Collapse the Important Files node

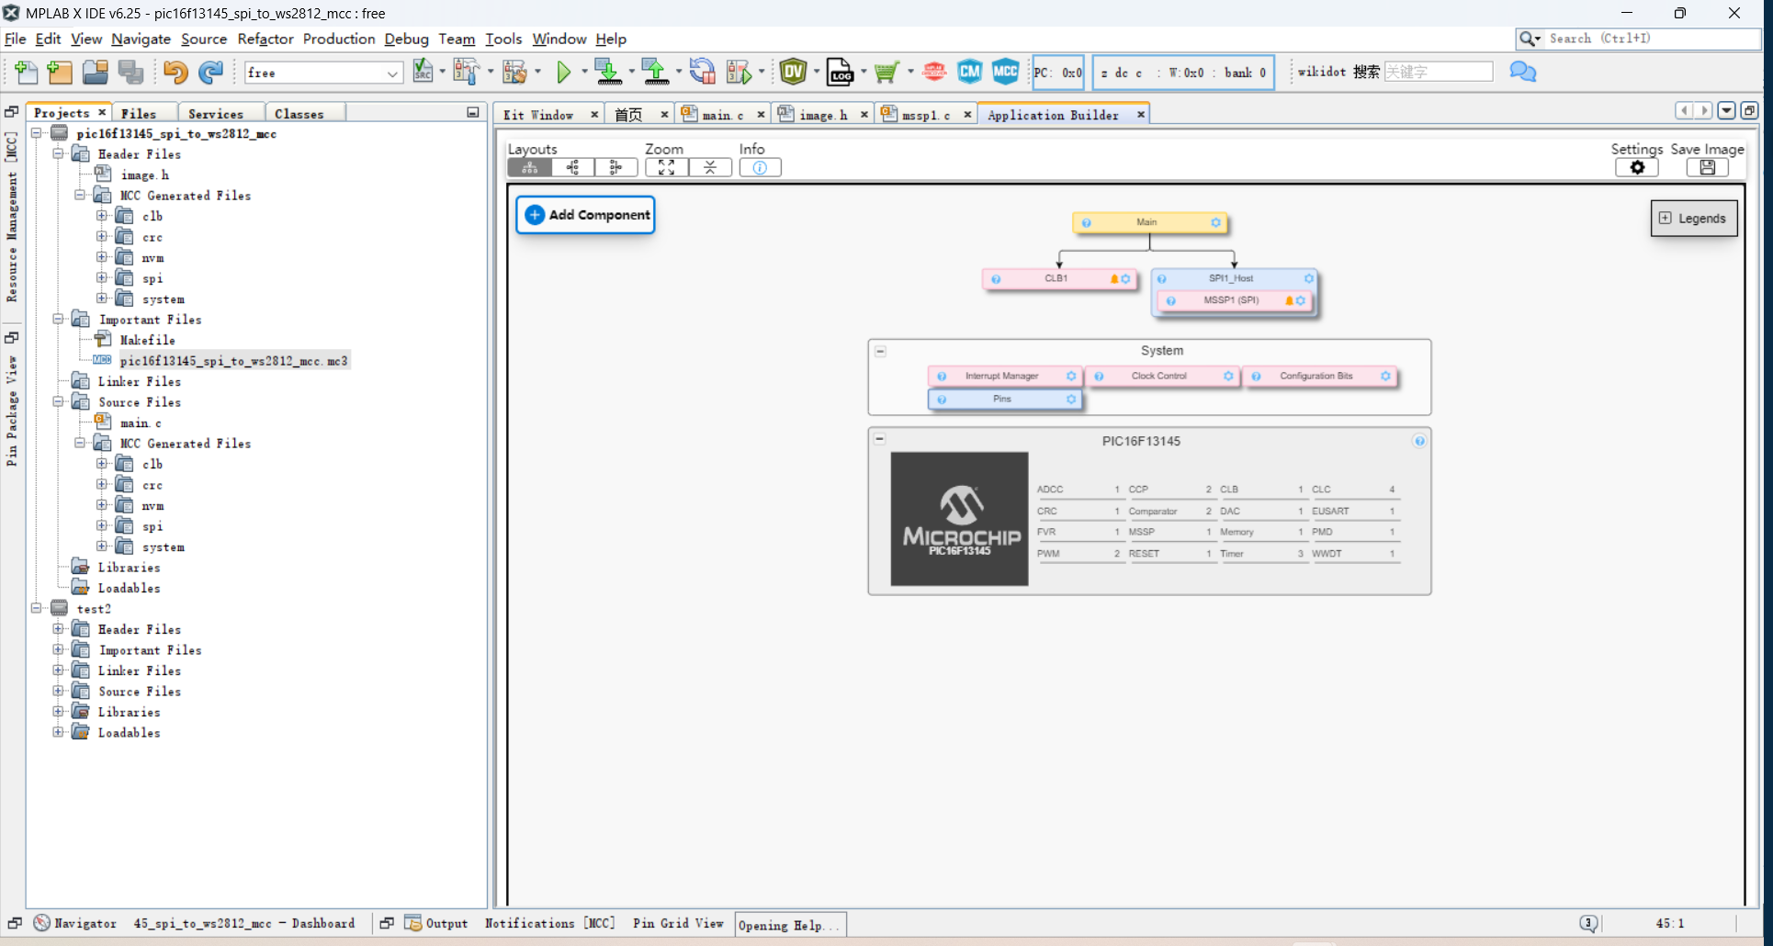[58, 319]
